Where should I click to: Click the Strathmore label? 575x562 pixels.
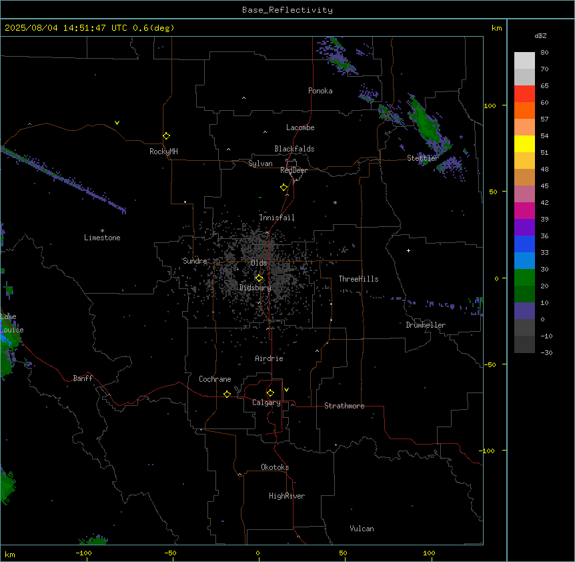point(344,406)
